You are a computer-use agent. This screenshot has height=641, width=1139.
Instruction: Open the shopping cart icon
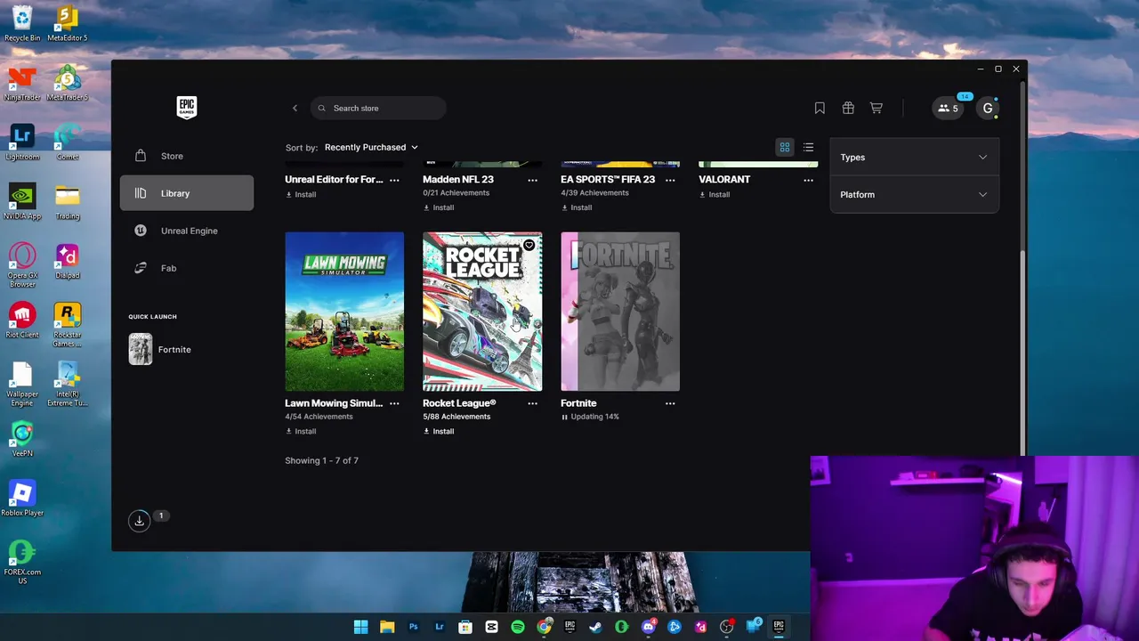click(876, 108)
